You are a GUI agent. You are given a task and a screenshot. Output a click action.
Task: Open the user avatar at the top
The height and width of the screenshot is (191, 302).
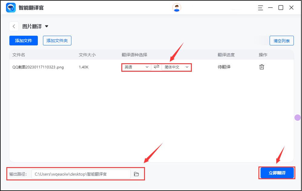tap(176, 7)
